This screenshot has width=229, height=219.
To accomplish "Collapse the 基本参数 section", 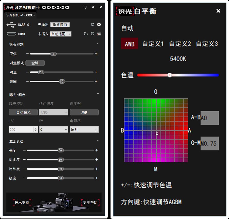I will 98,141.
